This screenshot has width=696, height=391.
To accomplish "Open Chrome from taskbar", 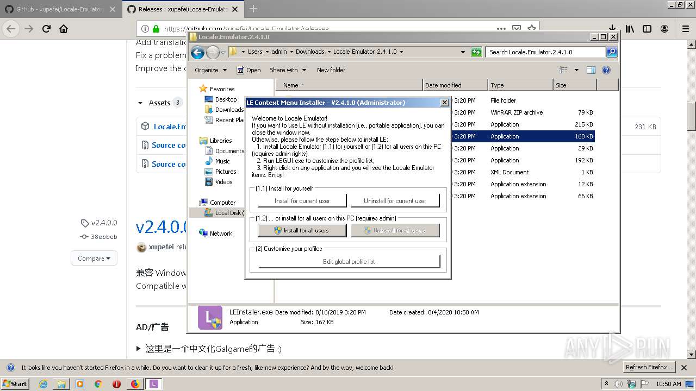I will pyautogui.click(x=98, y=384).
